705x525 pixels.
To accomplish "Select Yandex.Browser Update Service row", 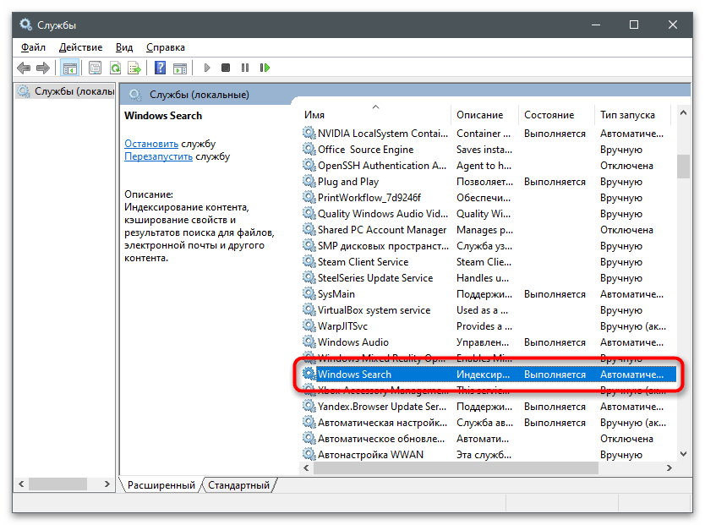I will (x=489, y=407).
